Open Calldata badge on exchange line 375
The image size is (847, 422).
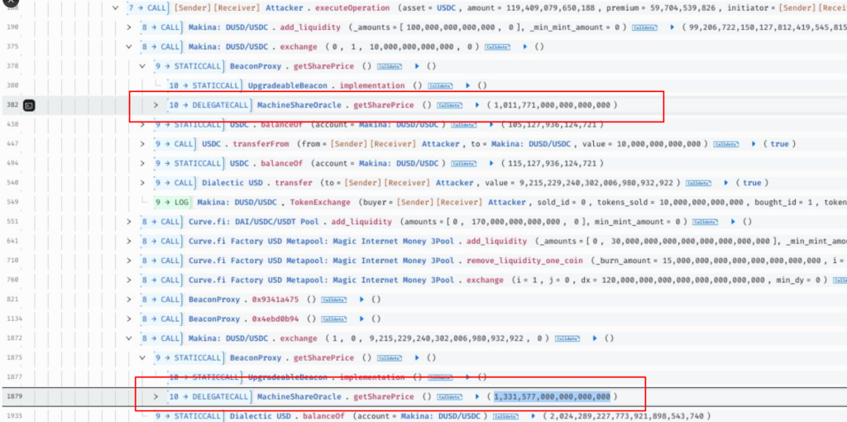pos(497,47)
